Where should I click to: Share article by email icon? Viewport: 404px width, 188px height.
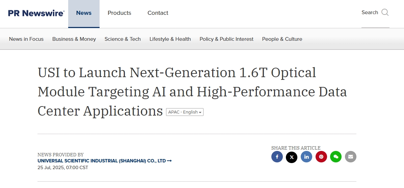pyautogui.click(x=350, y=157)
